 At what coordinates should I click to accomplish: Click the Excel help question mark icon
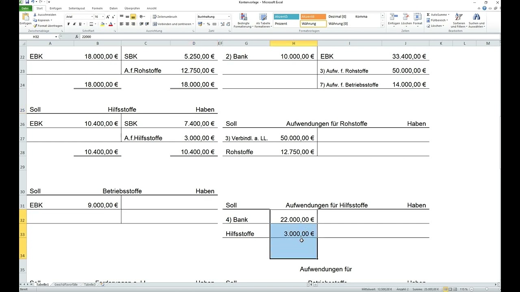pos(485,8)
